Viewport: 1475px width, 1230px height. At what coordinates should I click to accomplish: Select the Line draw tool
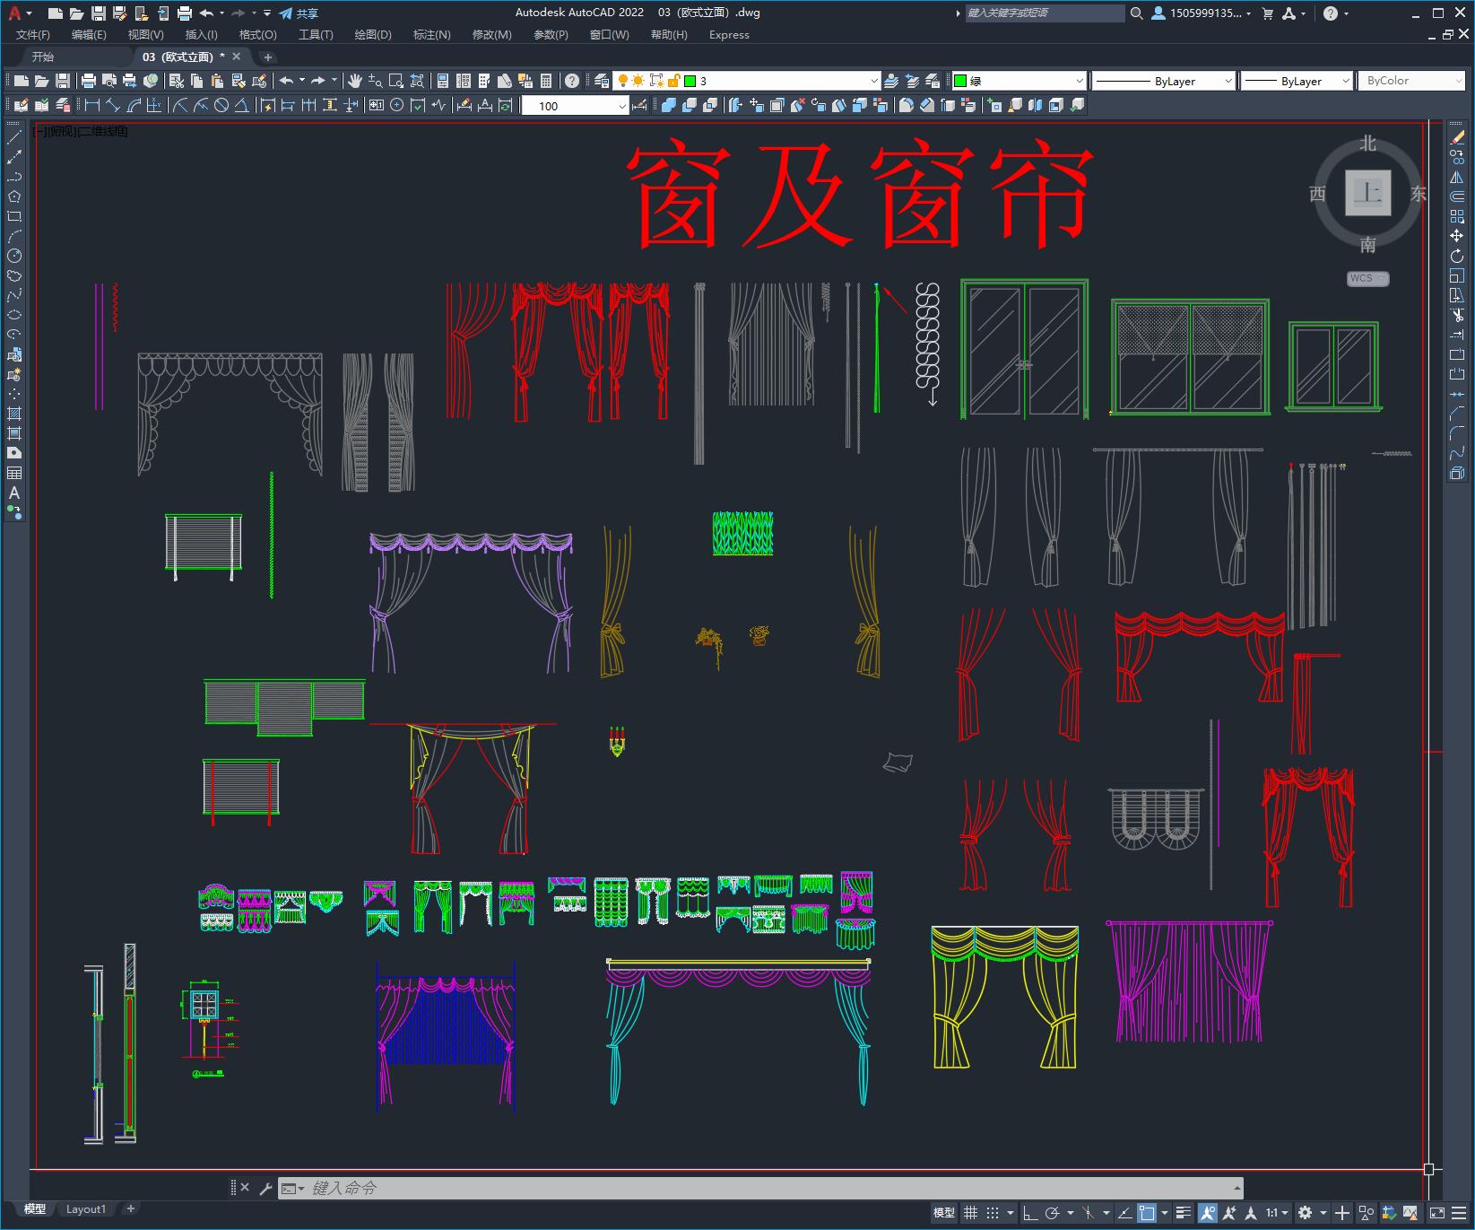coord(14,137)
